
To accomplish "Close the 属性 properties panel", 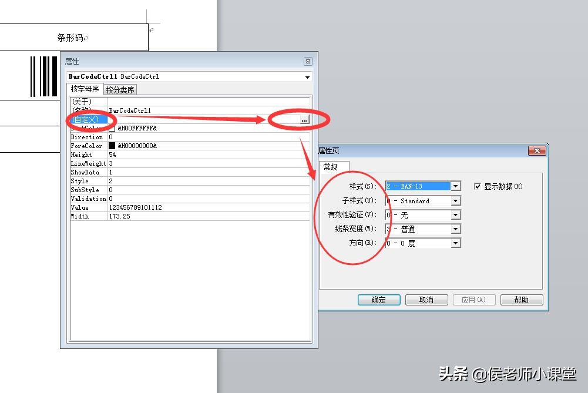I will (x=308, y=61).
